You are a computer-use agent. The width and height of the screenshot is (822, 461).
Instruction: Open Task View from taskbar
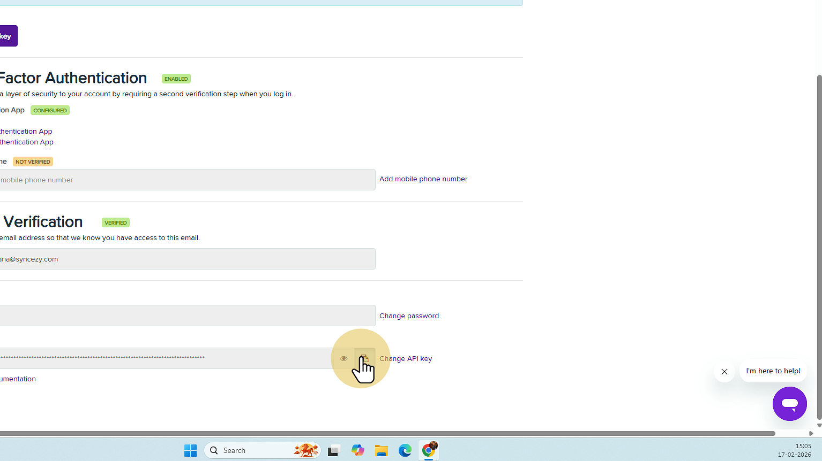(334, 450)
